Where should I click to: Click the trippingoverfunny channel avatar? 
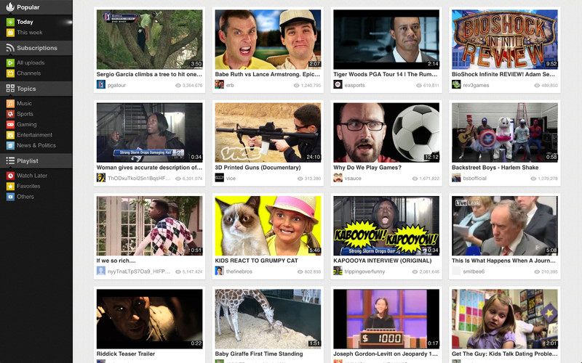338,271
